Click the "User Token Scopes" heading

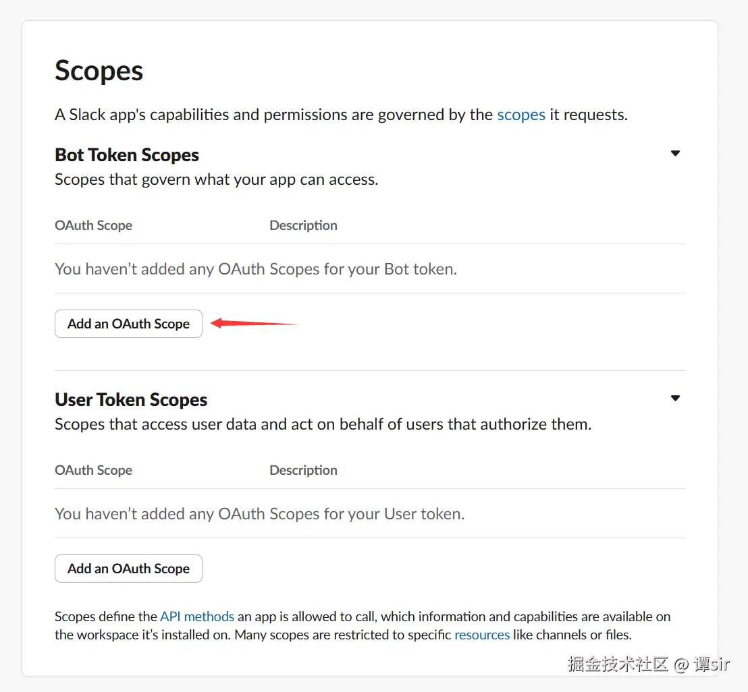[131, 400]
